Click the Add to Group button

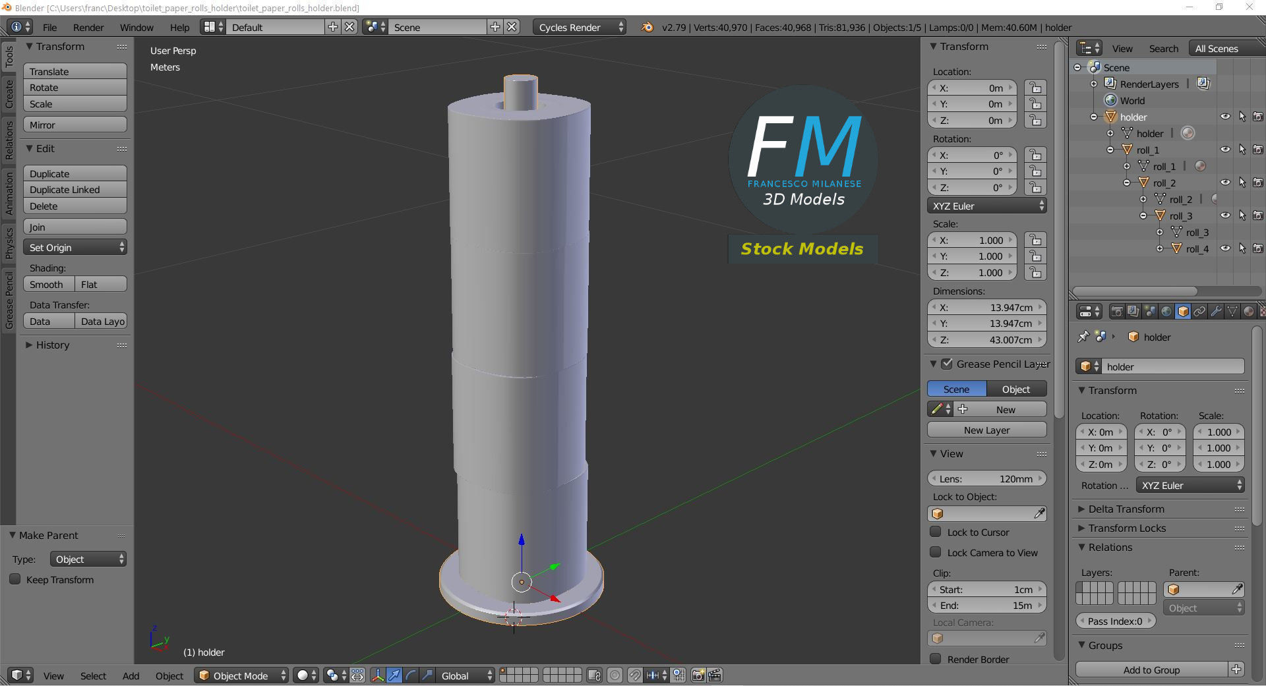pos(1151,670)
